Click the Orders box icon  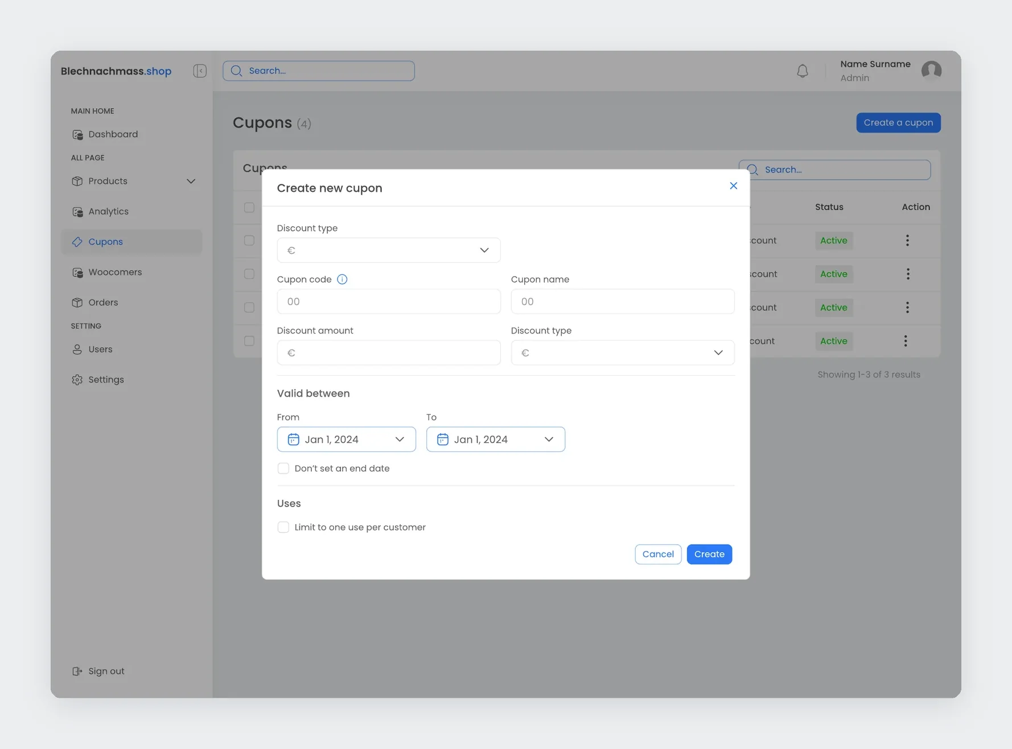[x=77, y=303]
